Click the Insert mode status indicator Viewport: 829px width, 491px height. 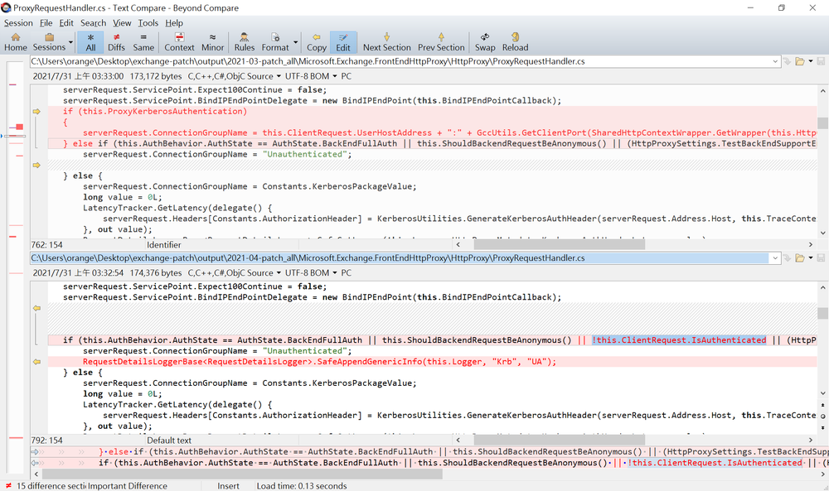coord(229,486)
